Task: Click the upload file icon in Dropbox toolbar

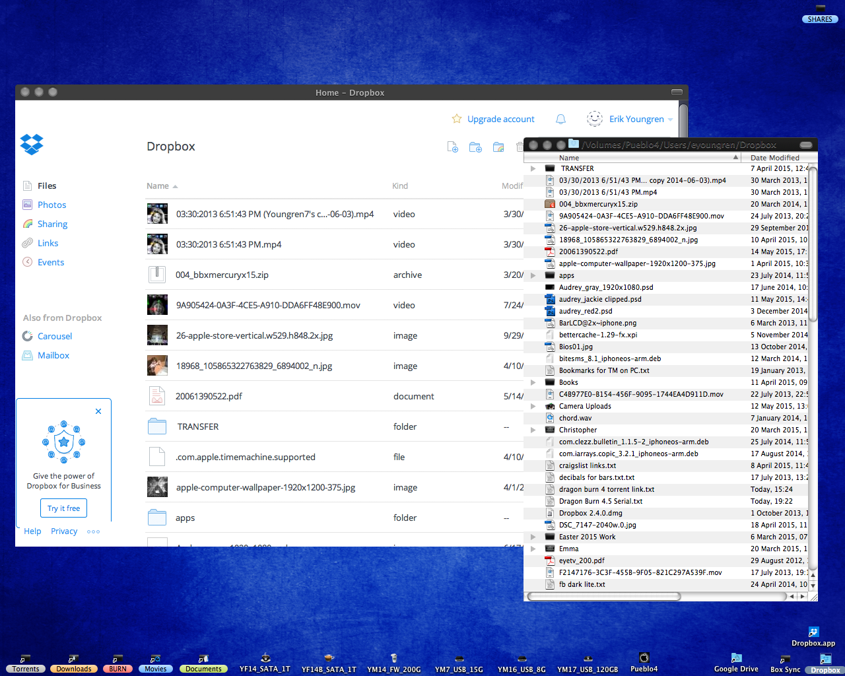Action: pos(452,147)
